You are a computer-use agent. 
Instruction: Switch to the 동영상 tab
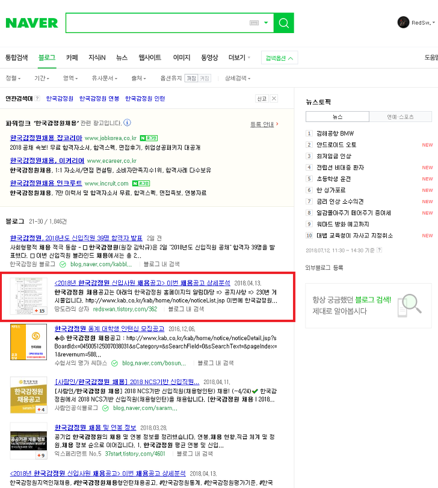tap(209, 58)
